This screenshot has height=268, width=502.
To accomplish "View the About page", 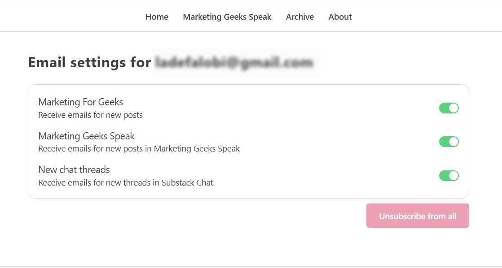I will point(340,17).
